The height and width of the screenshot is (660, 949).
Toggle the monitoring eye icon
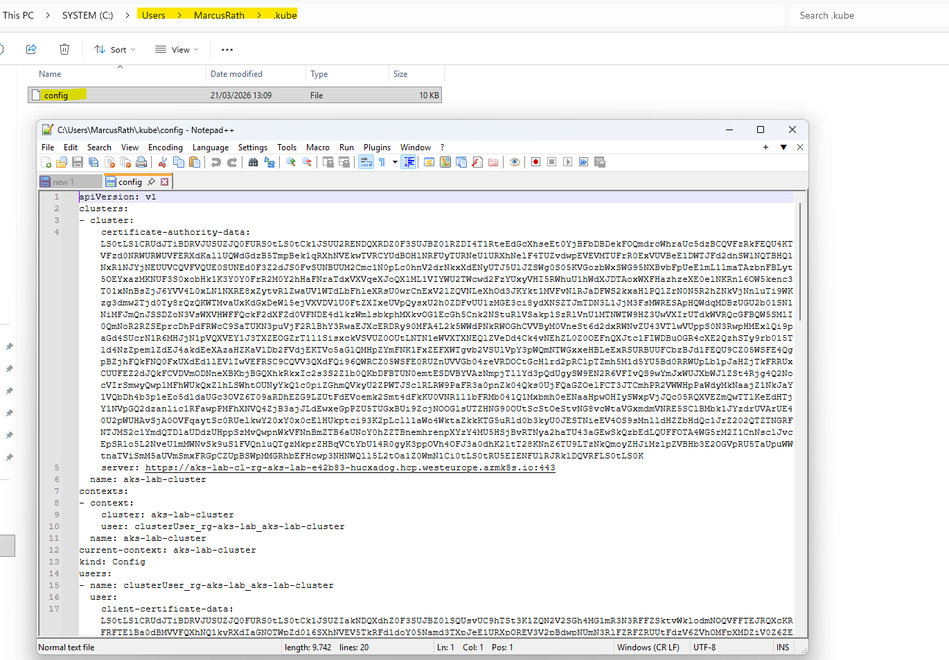tap(515, 162)
